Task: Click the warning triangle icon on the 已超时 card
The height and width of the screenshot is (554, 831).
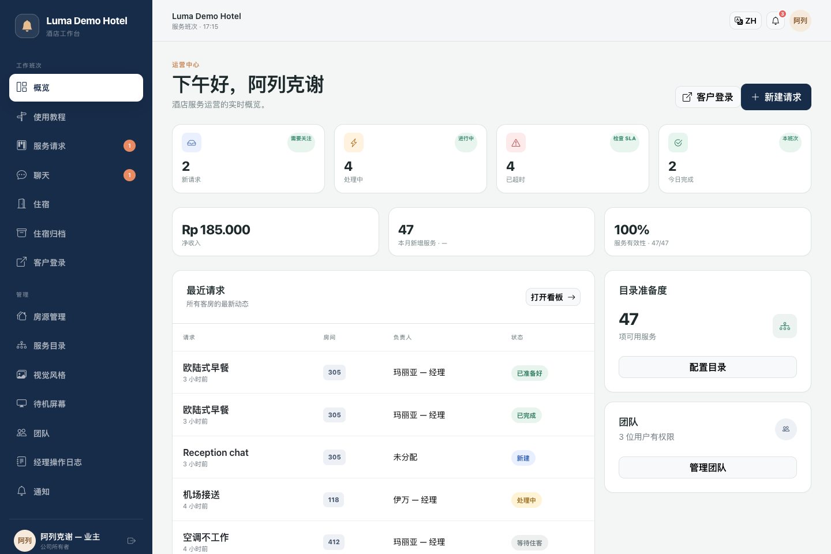Action: point(516,143)
